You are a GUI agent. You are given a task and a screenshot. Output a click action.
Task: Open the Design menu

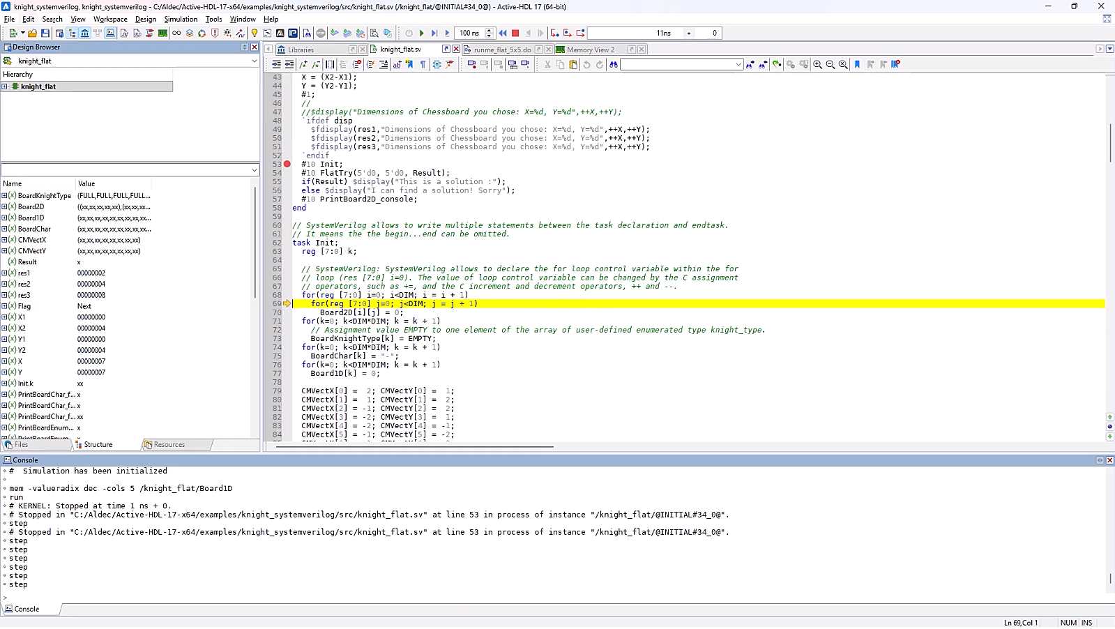[x=146, y=19]
